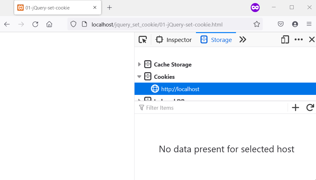The width and height of the screenshot is (316, 180).
Task: Click the element picker icon in DevTools
Action: [143, 40]
